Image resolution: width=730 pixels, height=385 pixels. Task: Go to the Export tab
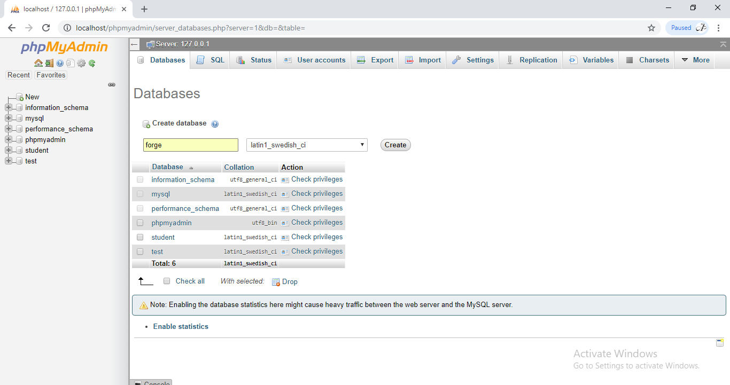375,60
